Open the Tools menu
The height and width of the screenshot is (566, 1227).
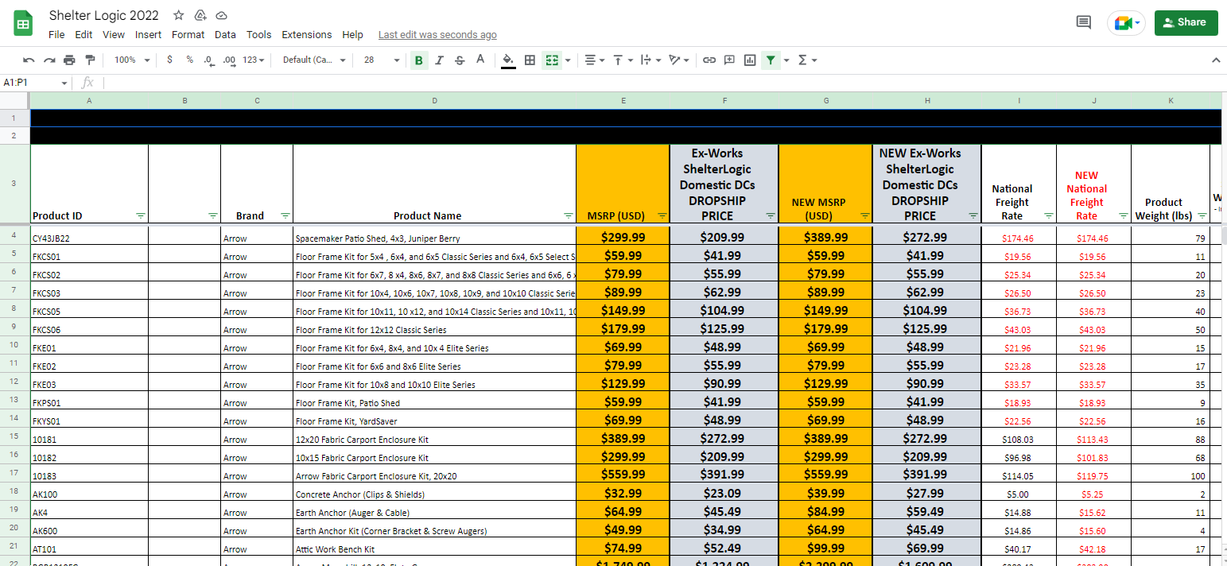click(258, 35)
